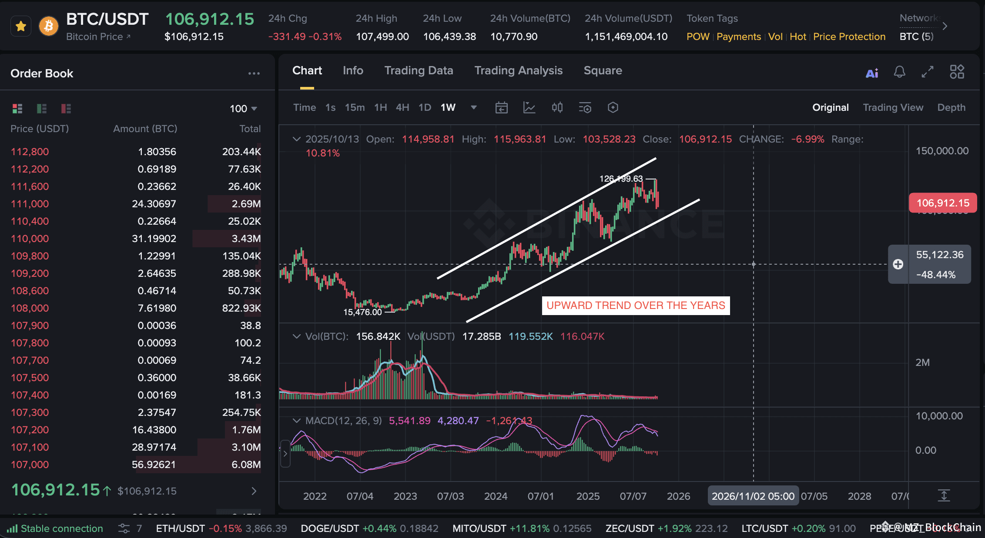This screenshot has height=538, width=985.
Task: Collapse the MACD(12, 26, 9) indicator row
Action: (297, 421)
